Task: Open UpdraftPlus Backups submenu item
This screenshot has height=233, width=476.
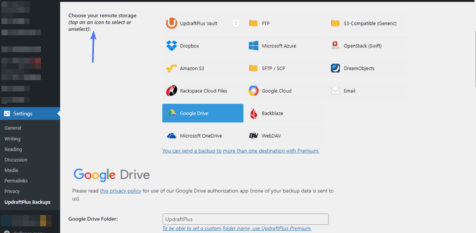Action: point(28,202)
